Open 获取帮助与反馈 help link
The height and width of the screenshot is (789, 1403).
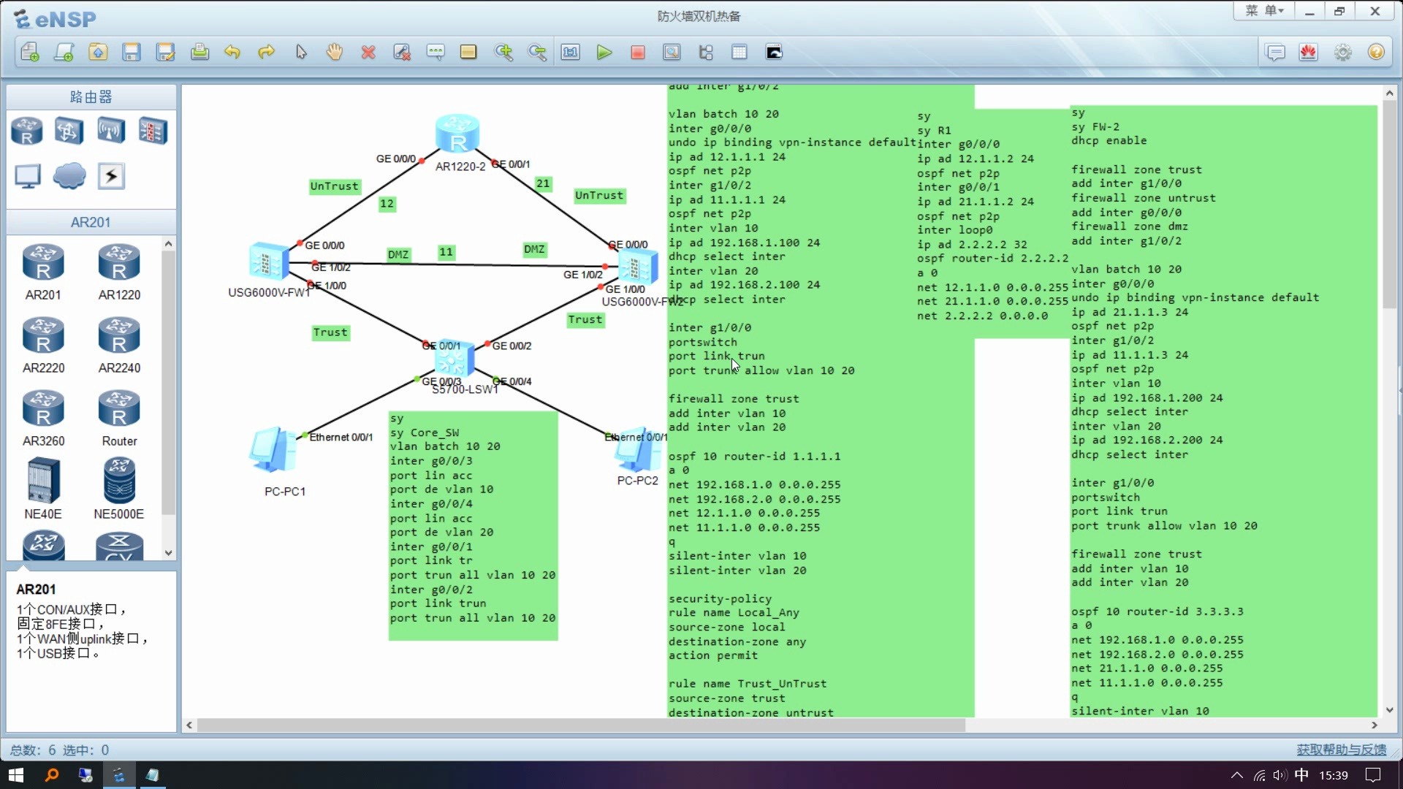(1342, 750)
